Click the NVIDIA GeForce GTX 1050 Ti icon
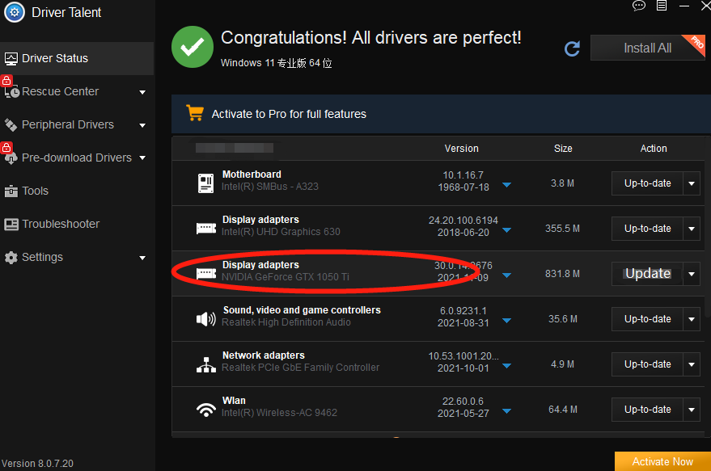The width and height of the screenshot is (711, 471). 206,274
